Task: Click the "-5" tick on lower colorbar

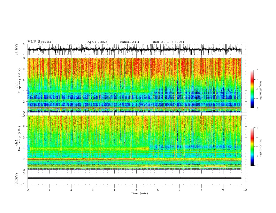Action: [x=257, y=147]
